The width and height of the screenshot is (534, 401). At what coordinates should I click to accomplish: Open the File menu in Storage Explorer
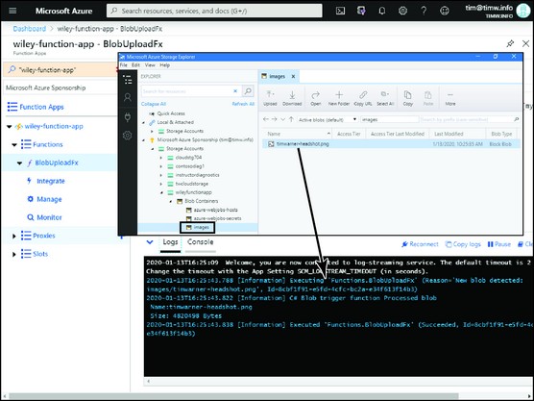pos(123,65)
